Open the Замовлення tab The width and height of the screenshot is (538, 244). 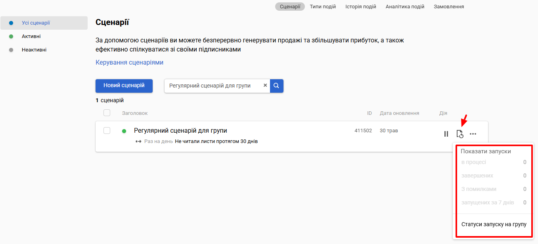[449, 7]
